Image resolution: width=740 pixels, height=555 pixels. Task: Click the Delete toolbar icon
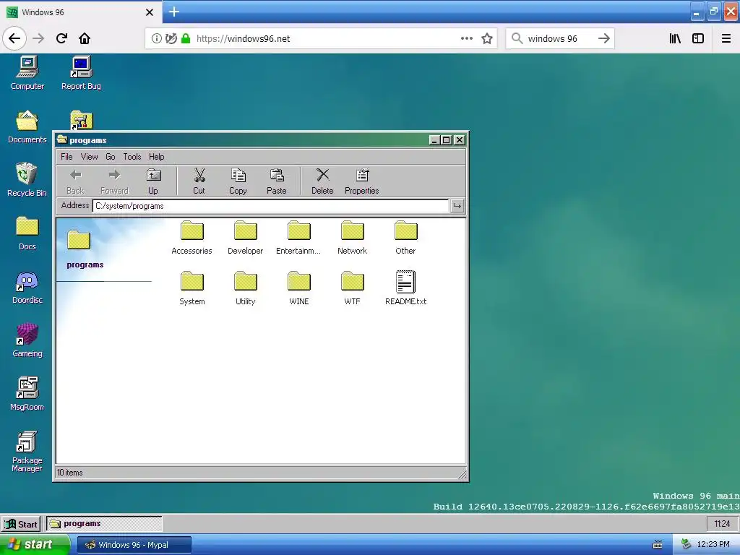pos(322,181)
